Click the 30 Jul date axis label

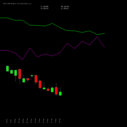pos(7,121)
